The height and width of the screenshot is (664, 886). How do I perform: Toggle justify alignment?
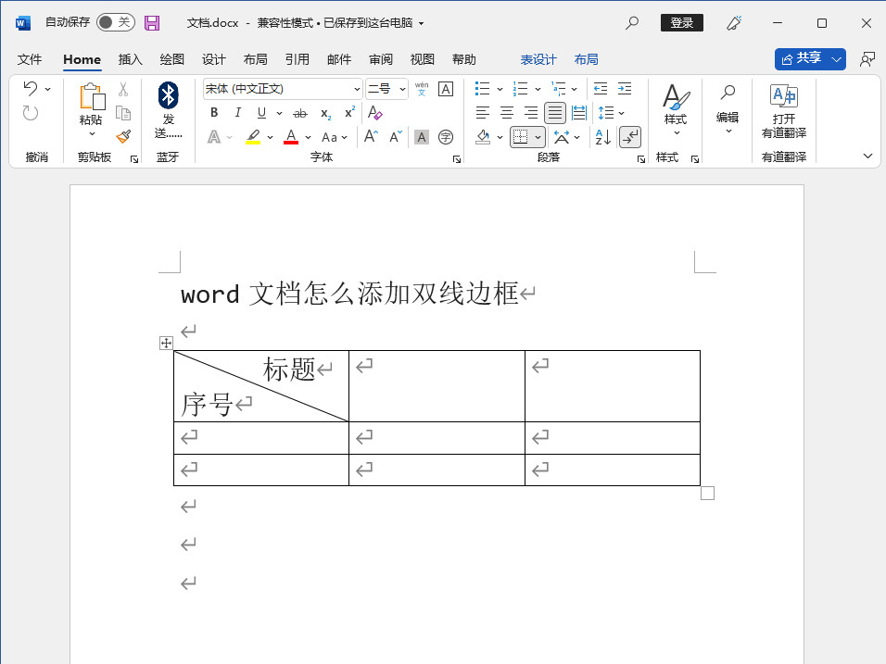555,113
